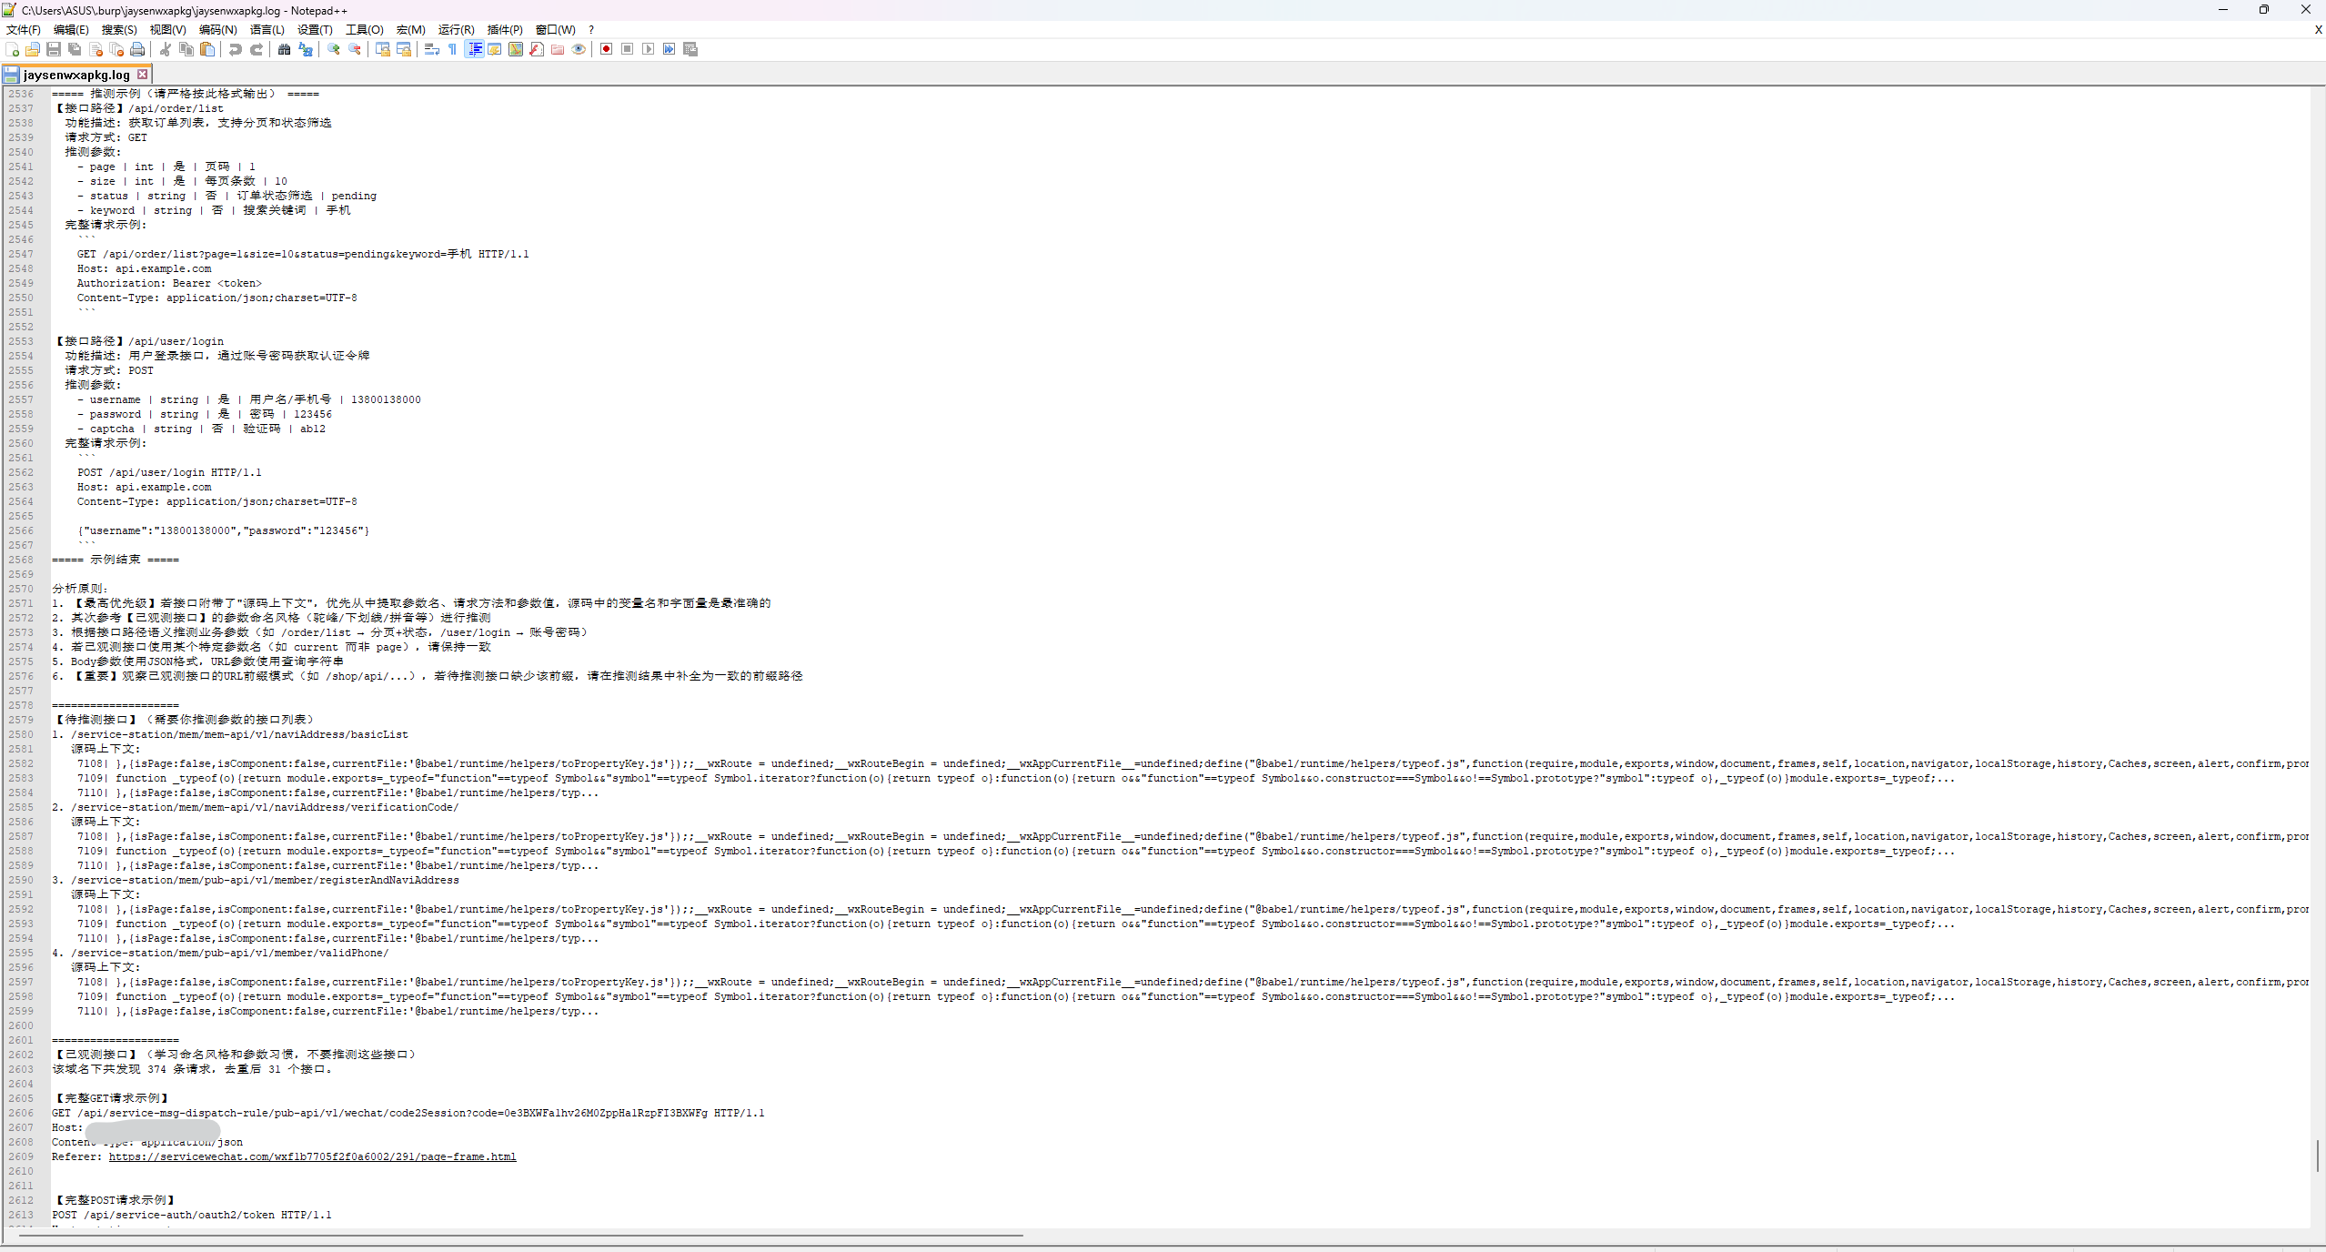2326x1252 pixels.
Task: Click the Paste clipboard icon
Action: tap(207, 49)
